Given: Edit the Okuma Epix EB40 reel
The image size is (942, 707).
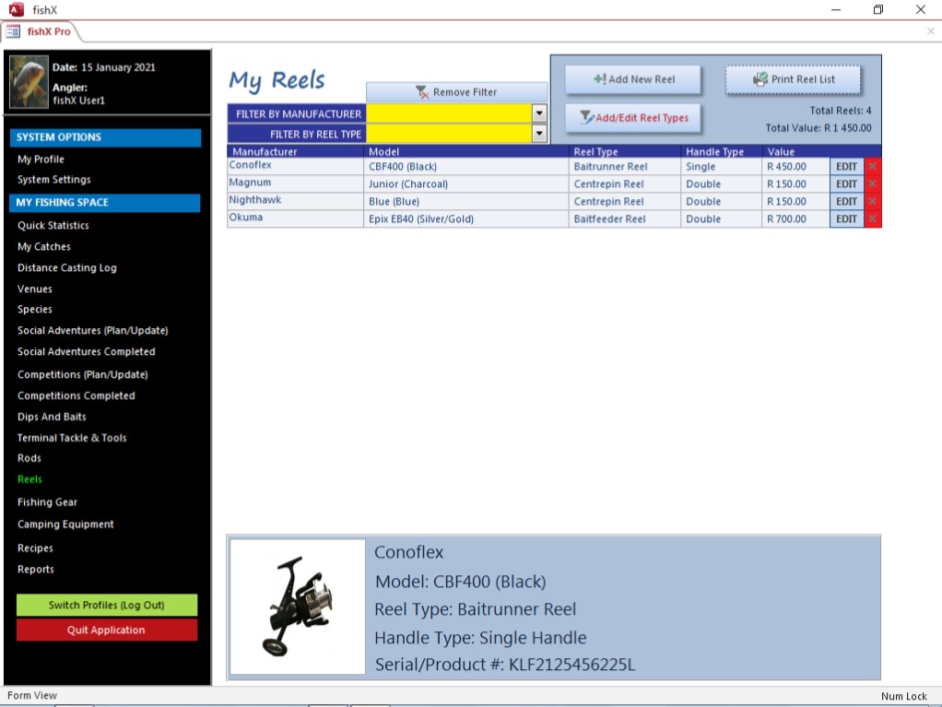Looking at the screenshot, I should coord(846,219).
